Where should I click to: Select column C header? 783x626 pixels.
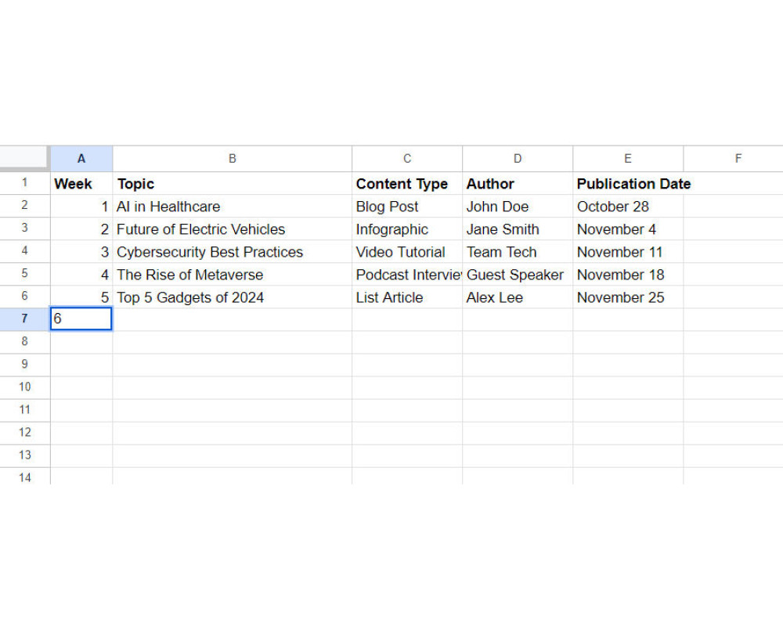point(407,159)
